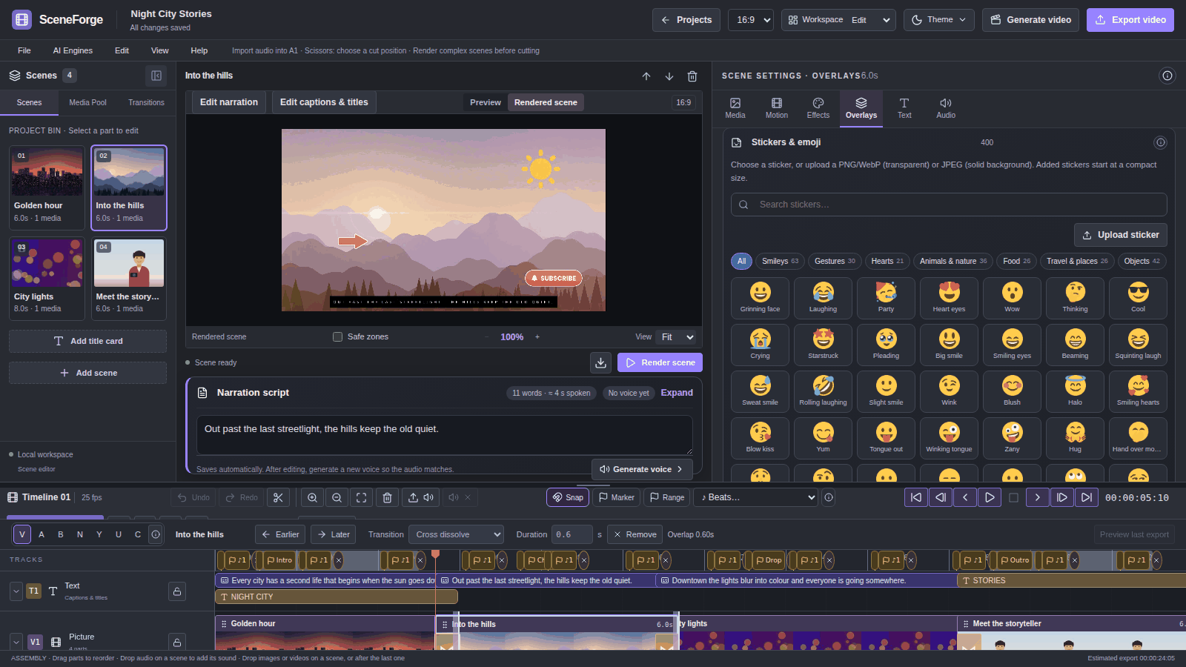Open the Motion settings tab
This screenshot has height=667, width=1186.
(x=777, y=108)
